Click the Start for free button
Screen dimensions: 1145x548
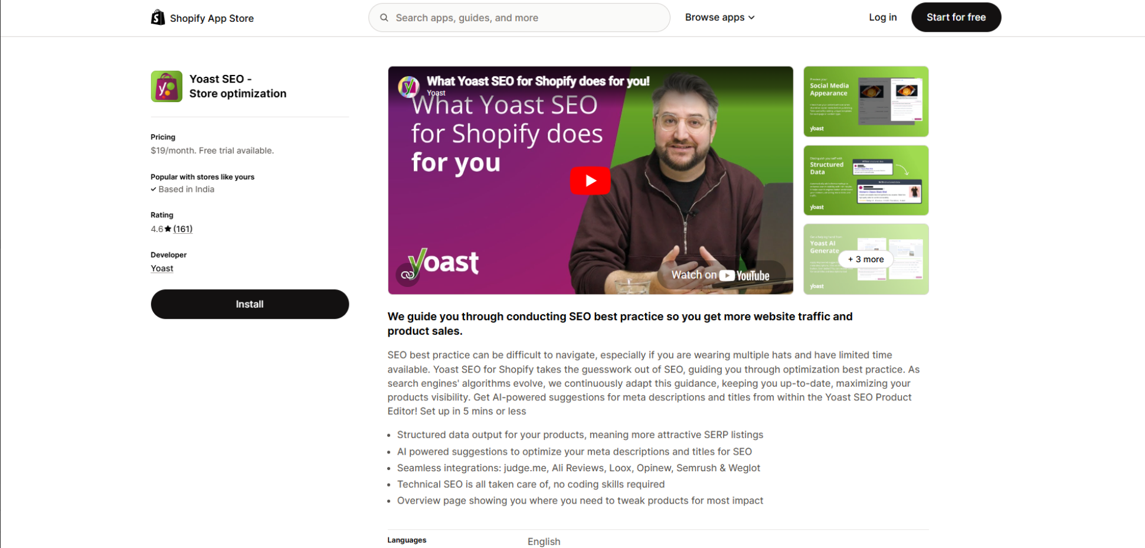tap(956, 17)
